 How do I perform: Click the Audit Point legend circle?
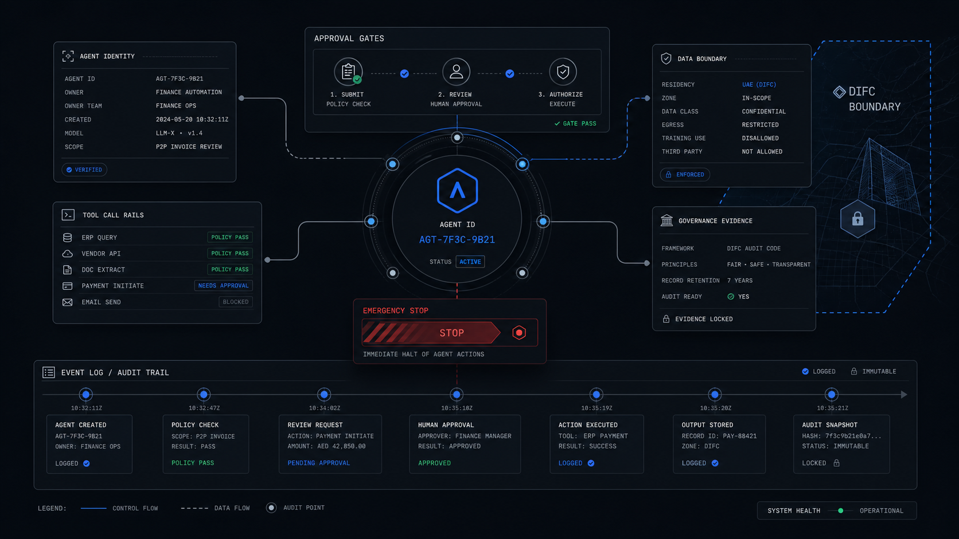point(271,507)
